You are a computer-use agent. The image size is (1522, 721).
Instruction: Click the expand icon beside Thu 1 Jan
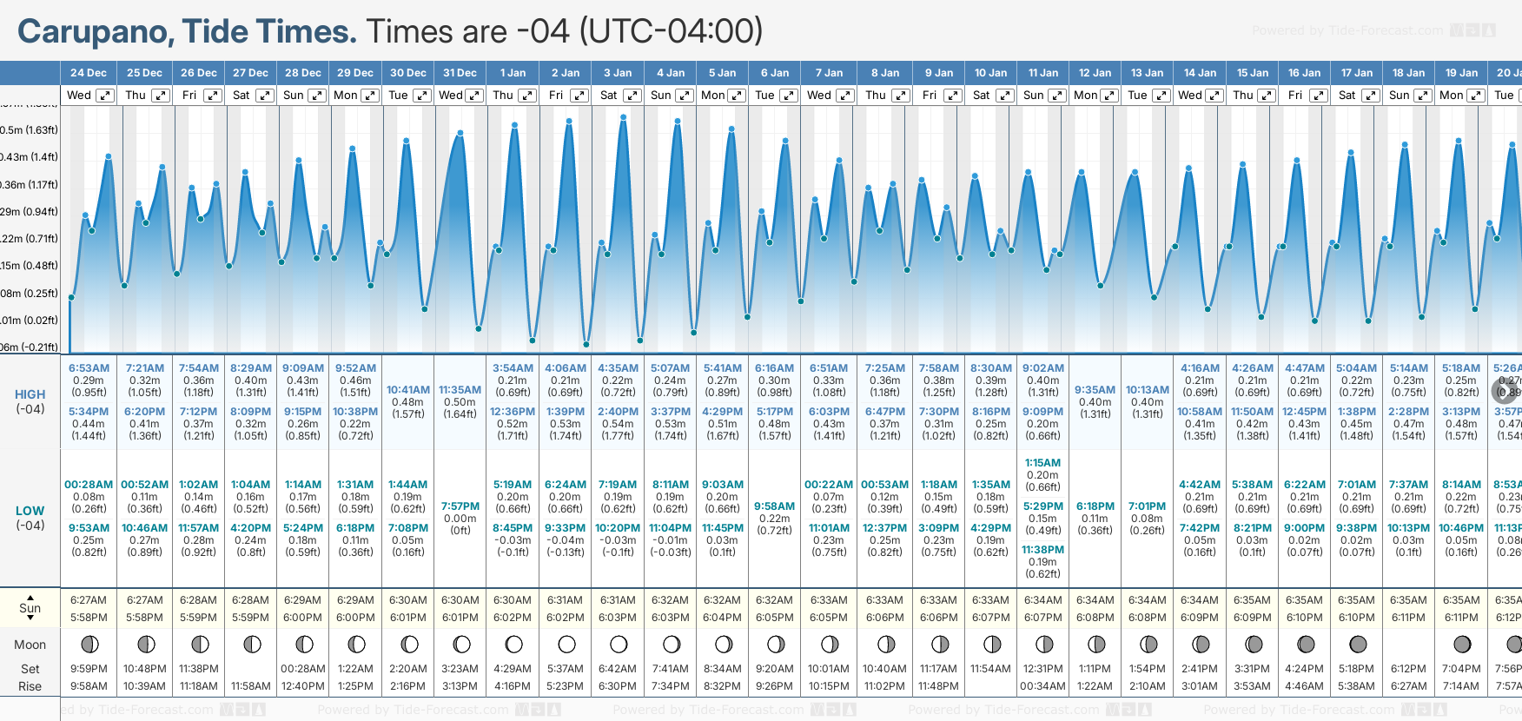click(x=527, y=96)
